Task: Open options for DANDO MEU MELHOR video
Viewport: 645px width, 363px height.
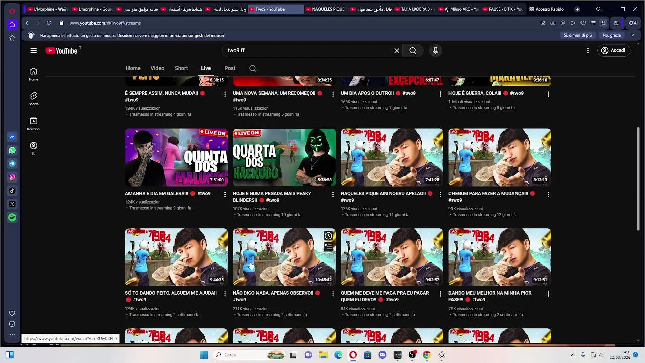Action: pyautogui.click(x=548, y=294)
